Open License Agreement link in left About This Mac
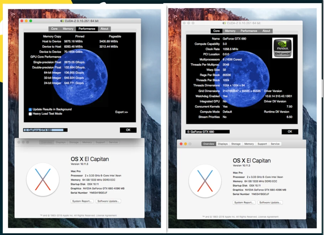The width and height of the screenshot is (324, 235). coord(106,215)
